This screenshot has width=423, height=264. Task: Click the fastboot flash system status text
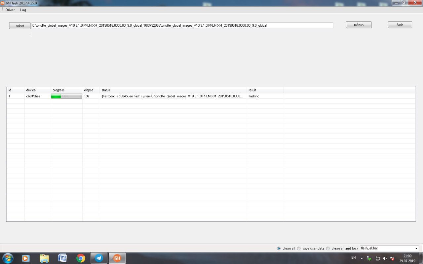tap(173, 96)
